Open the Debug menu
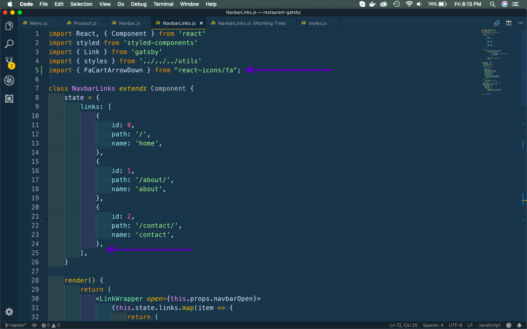527x329 pixels. 139,4
